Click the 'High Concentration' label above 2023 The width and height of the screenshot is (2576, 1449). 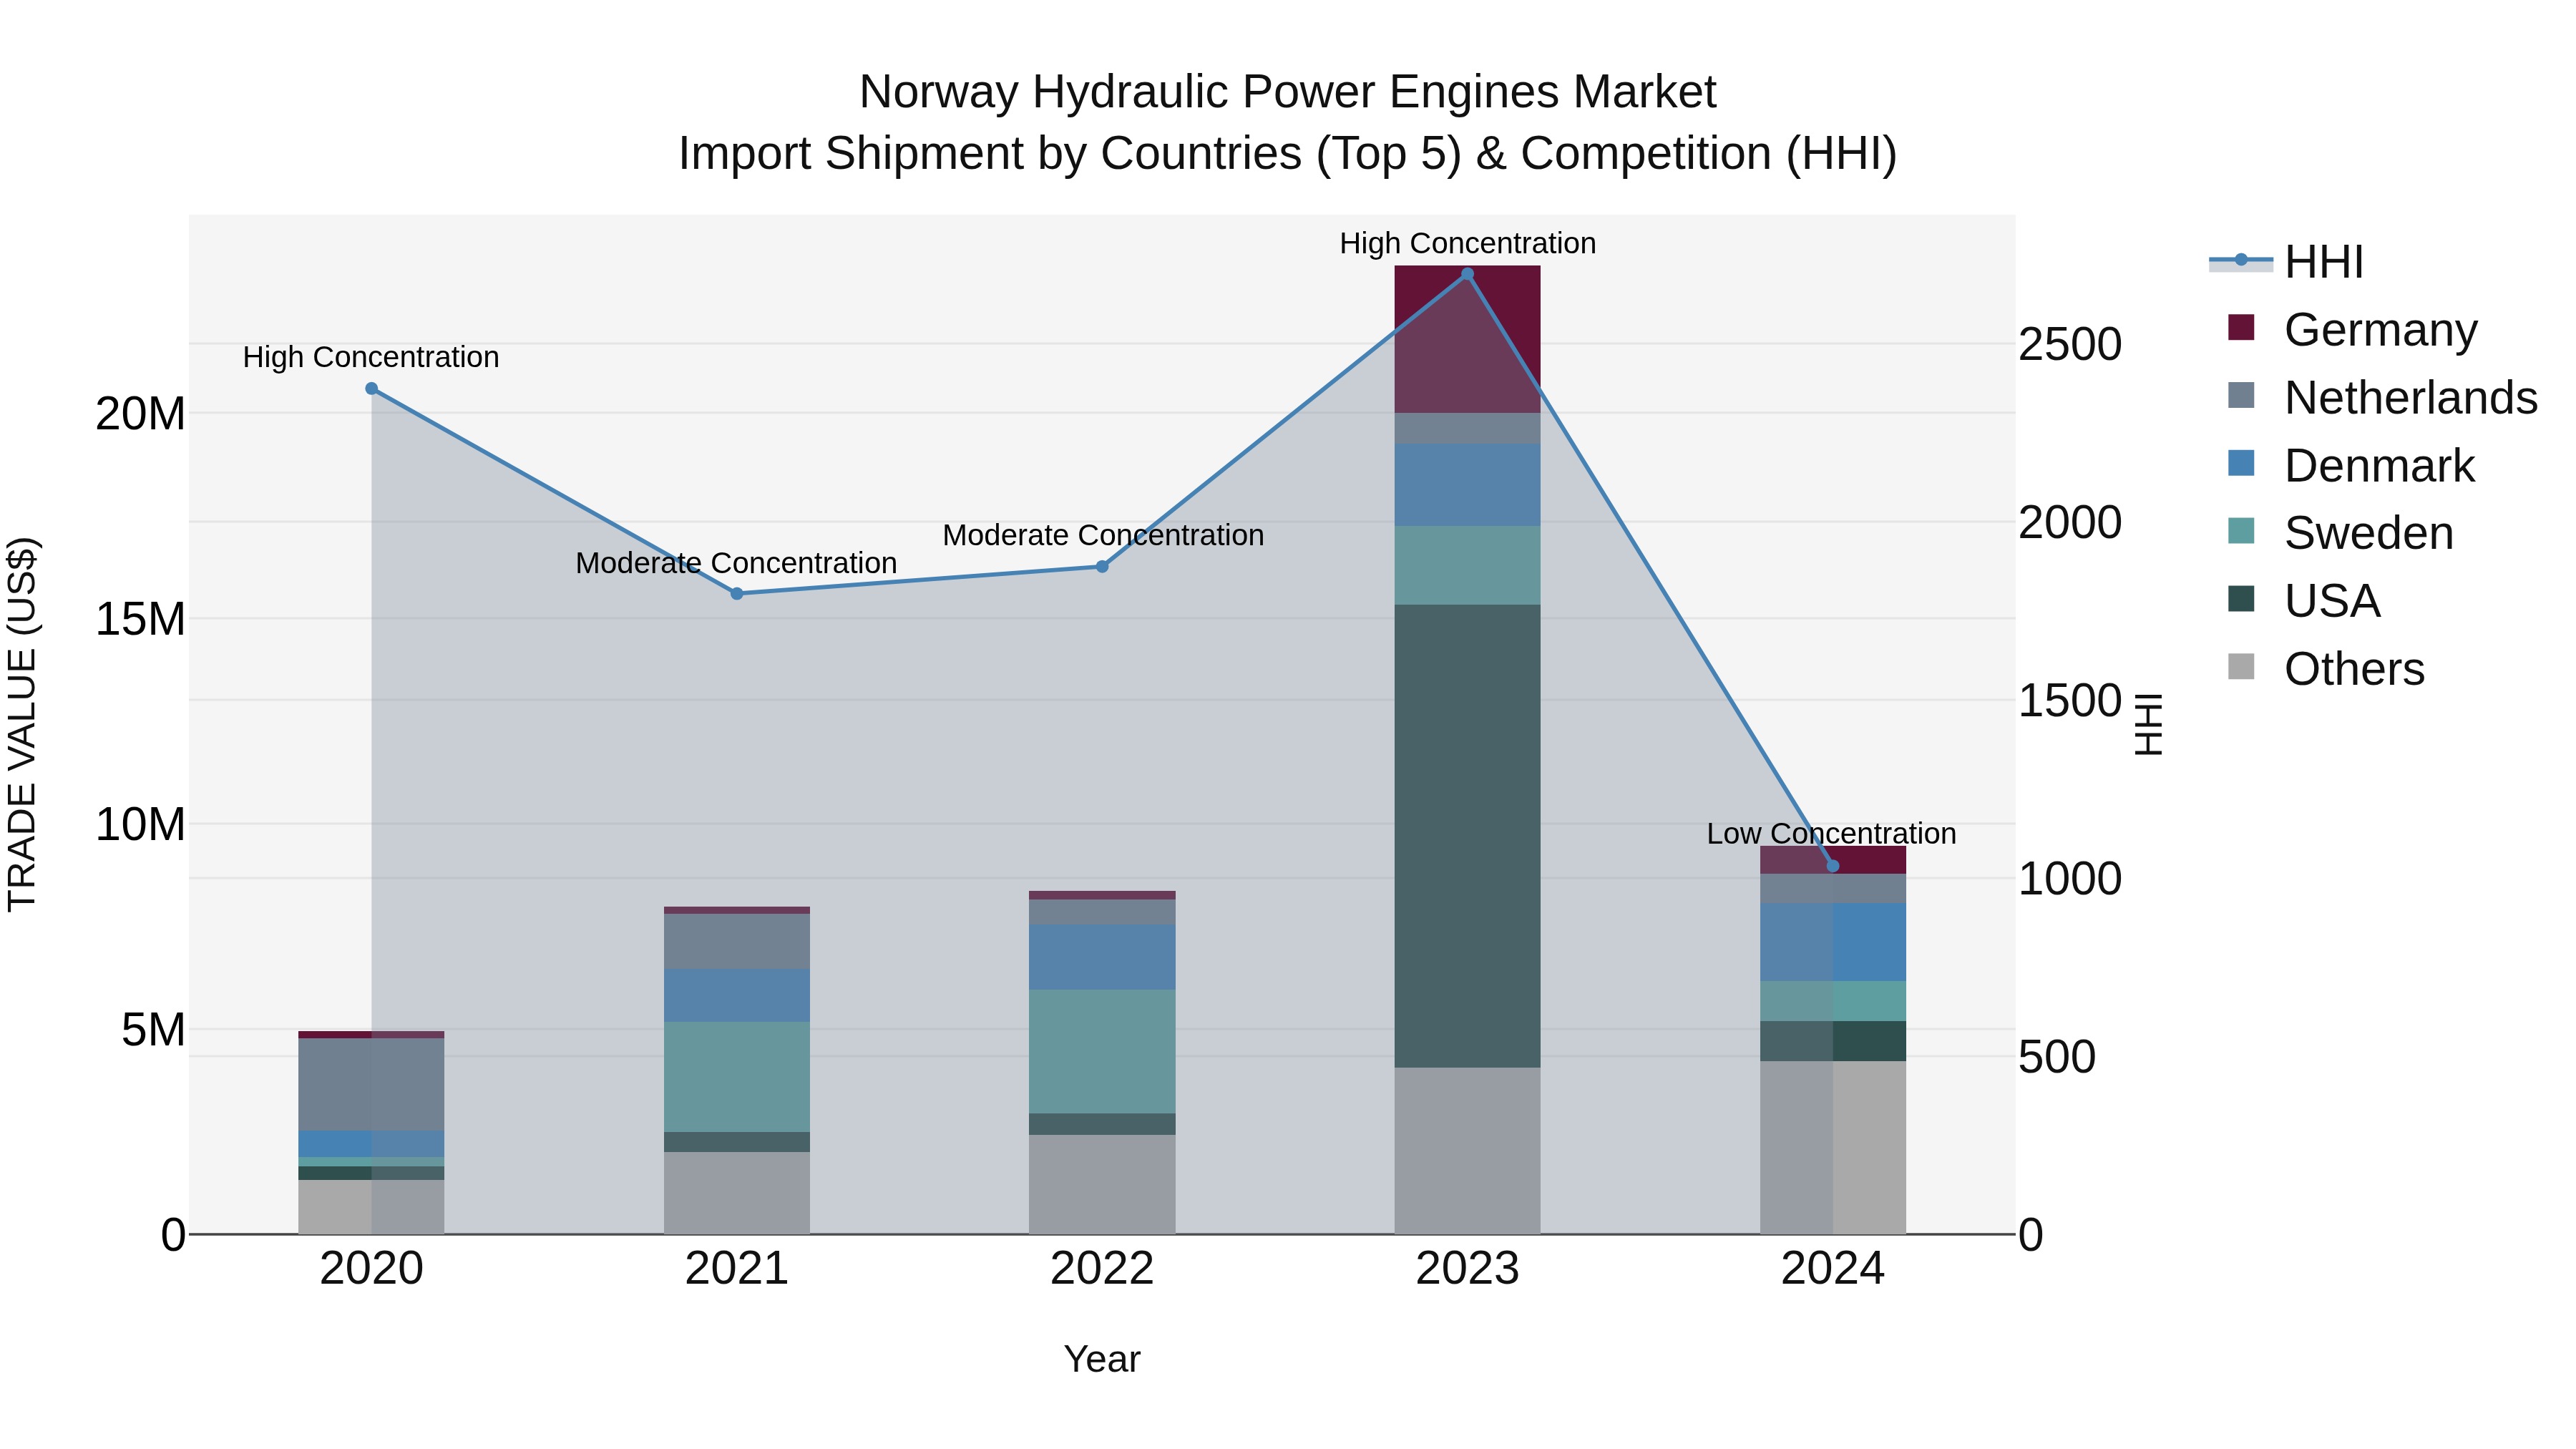pos(1467,243)
